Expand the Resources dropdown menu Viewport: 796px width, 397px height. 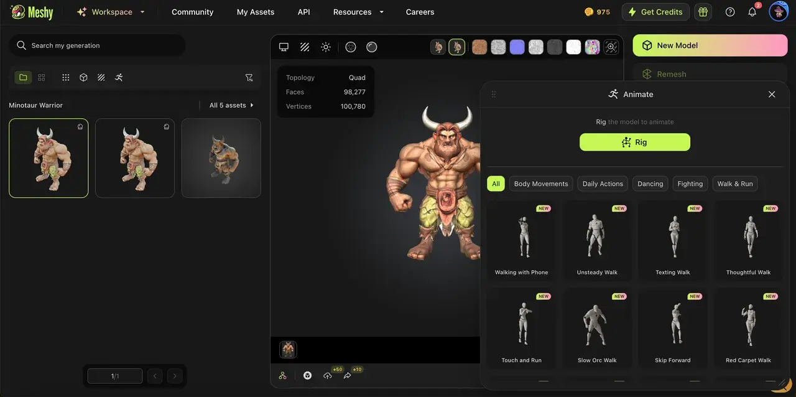point(358,12)
